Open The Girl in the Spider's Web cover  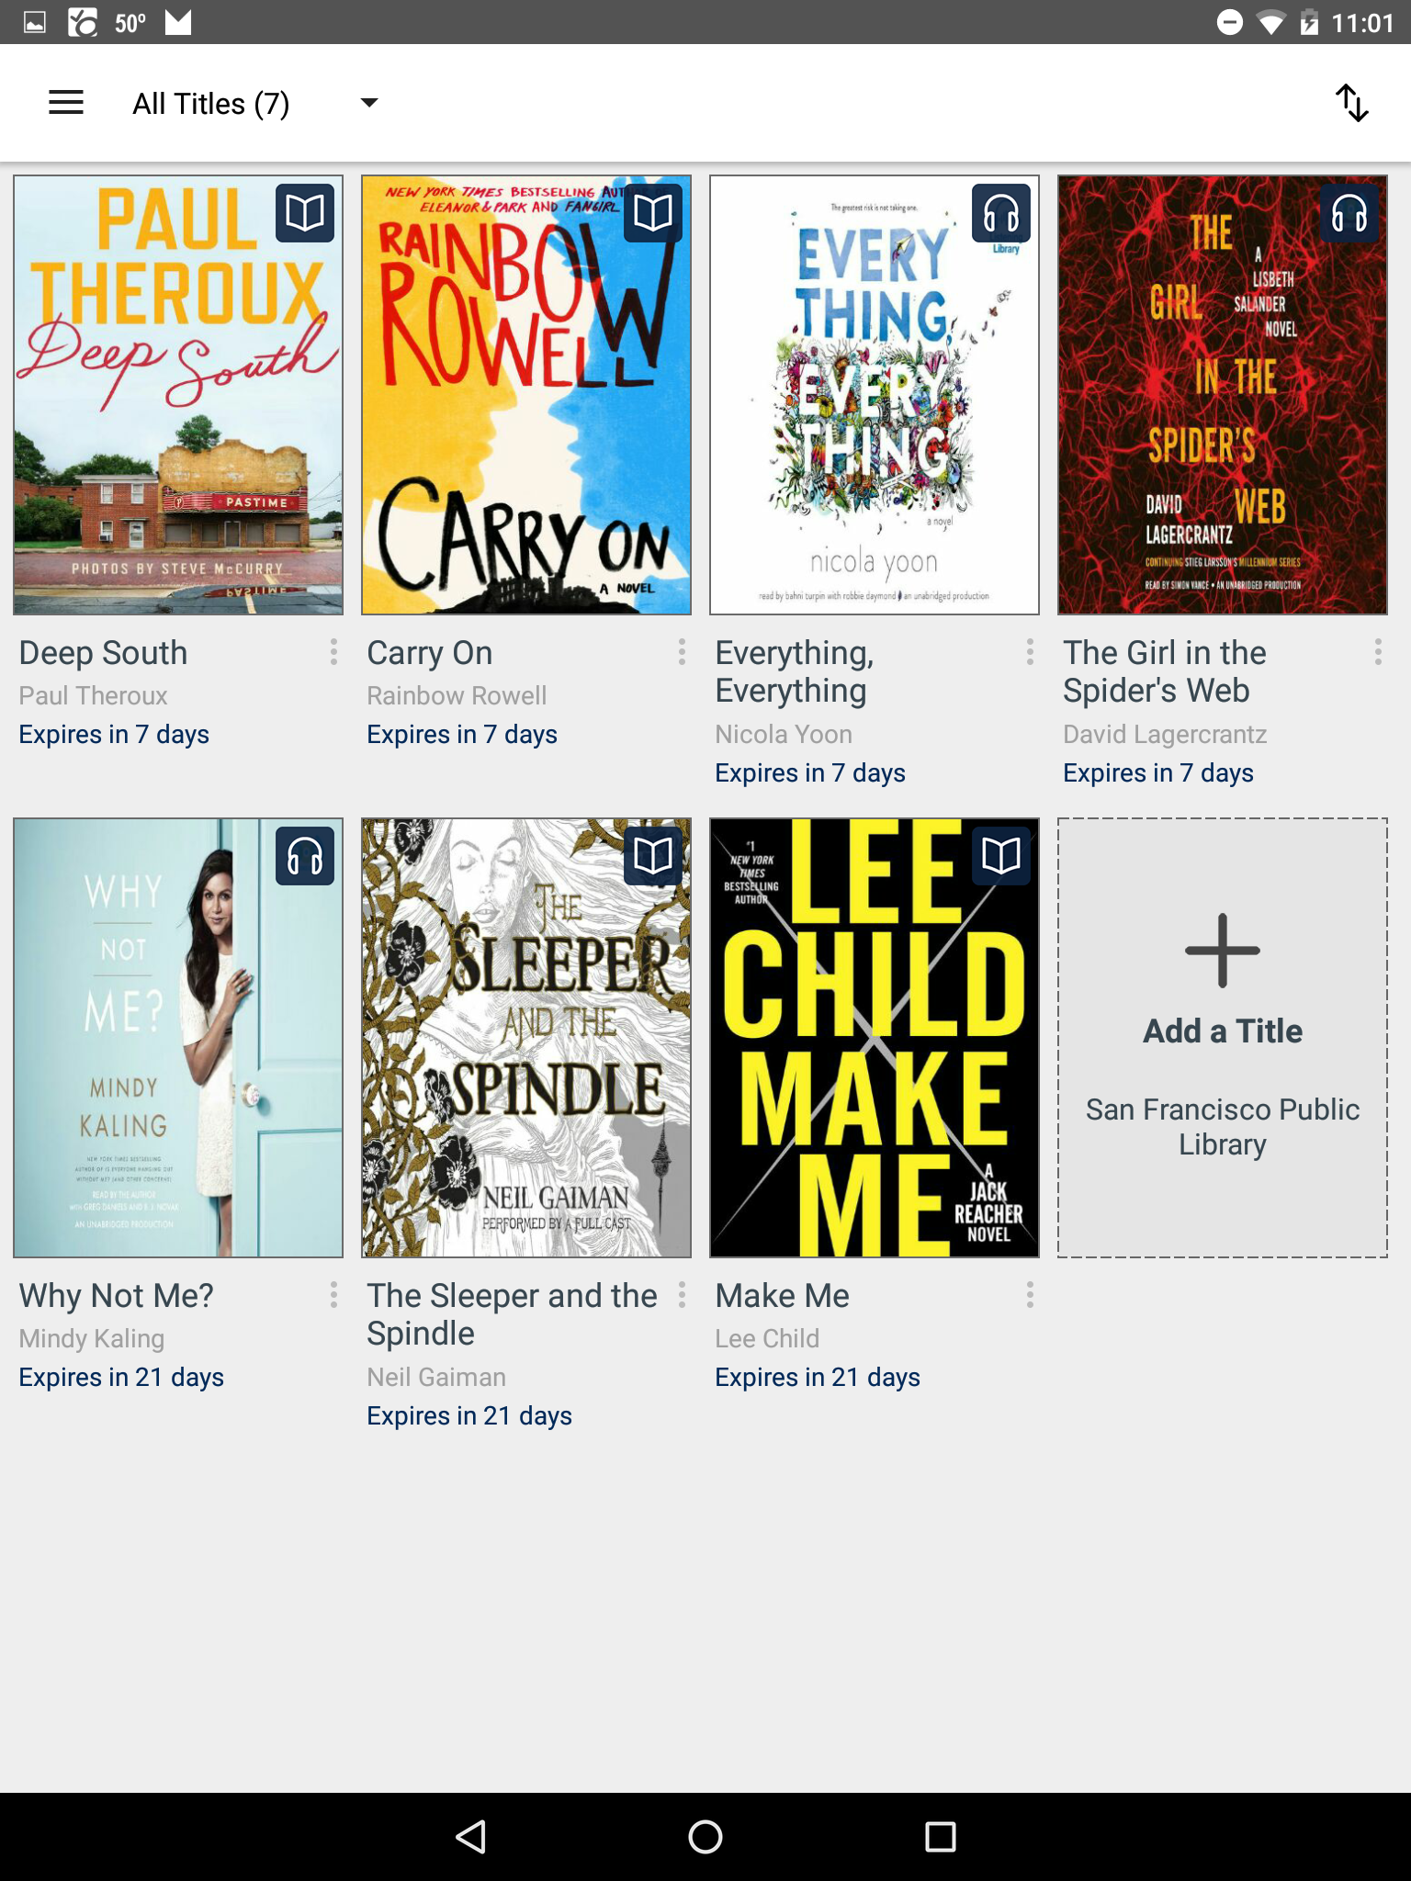(1223, 395)
